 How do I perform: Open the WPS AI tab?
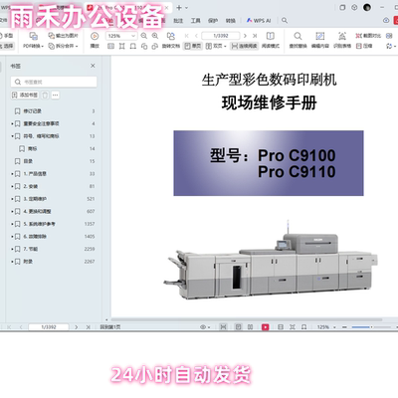click(x=259, y=21)
